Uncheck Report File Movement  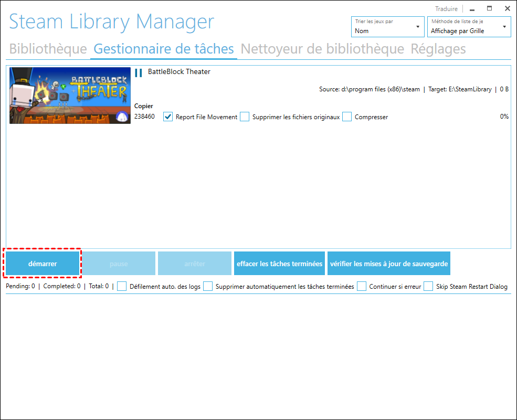point(168,117)
